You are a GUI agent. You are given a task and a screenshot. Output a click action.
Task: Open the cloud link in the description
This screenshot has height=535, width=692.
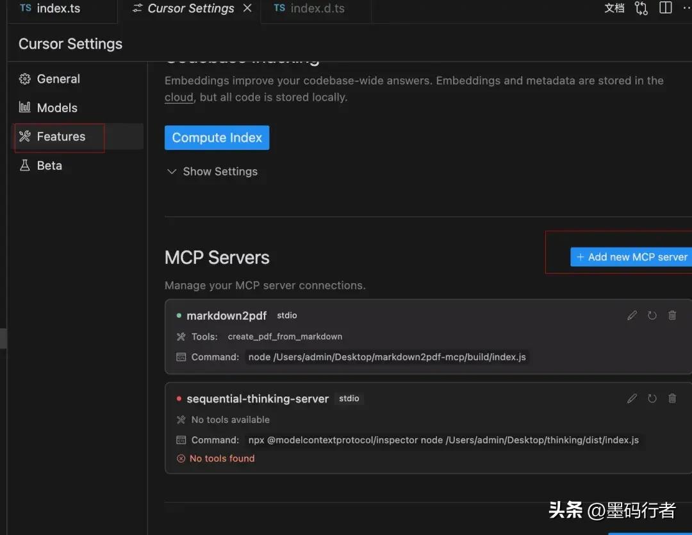pyautogui.click(x=178, y=97)
